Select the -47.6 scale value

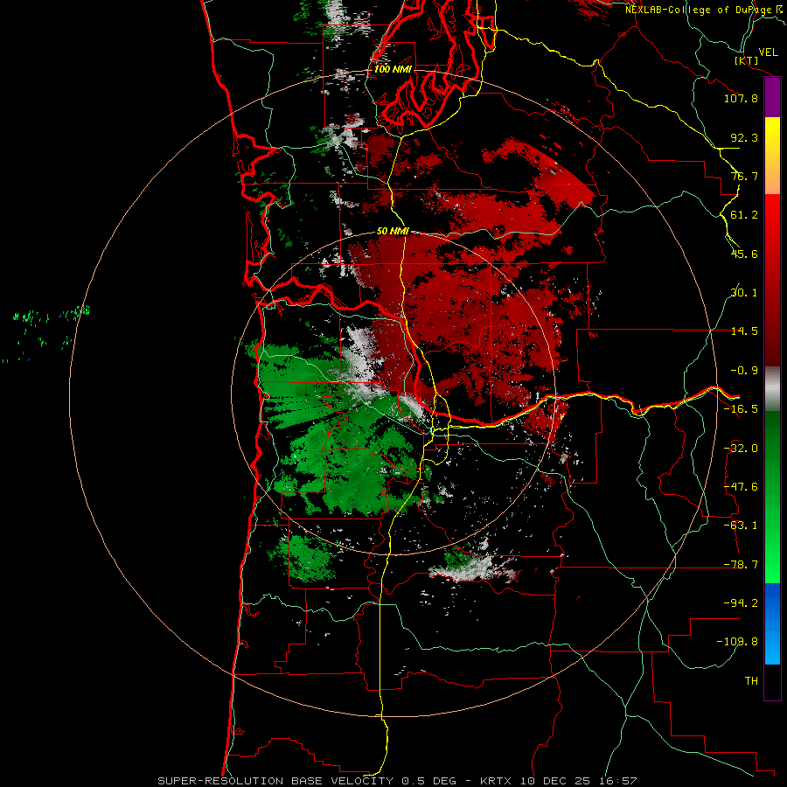[x=741, y=487]
